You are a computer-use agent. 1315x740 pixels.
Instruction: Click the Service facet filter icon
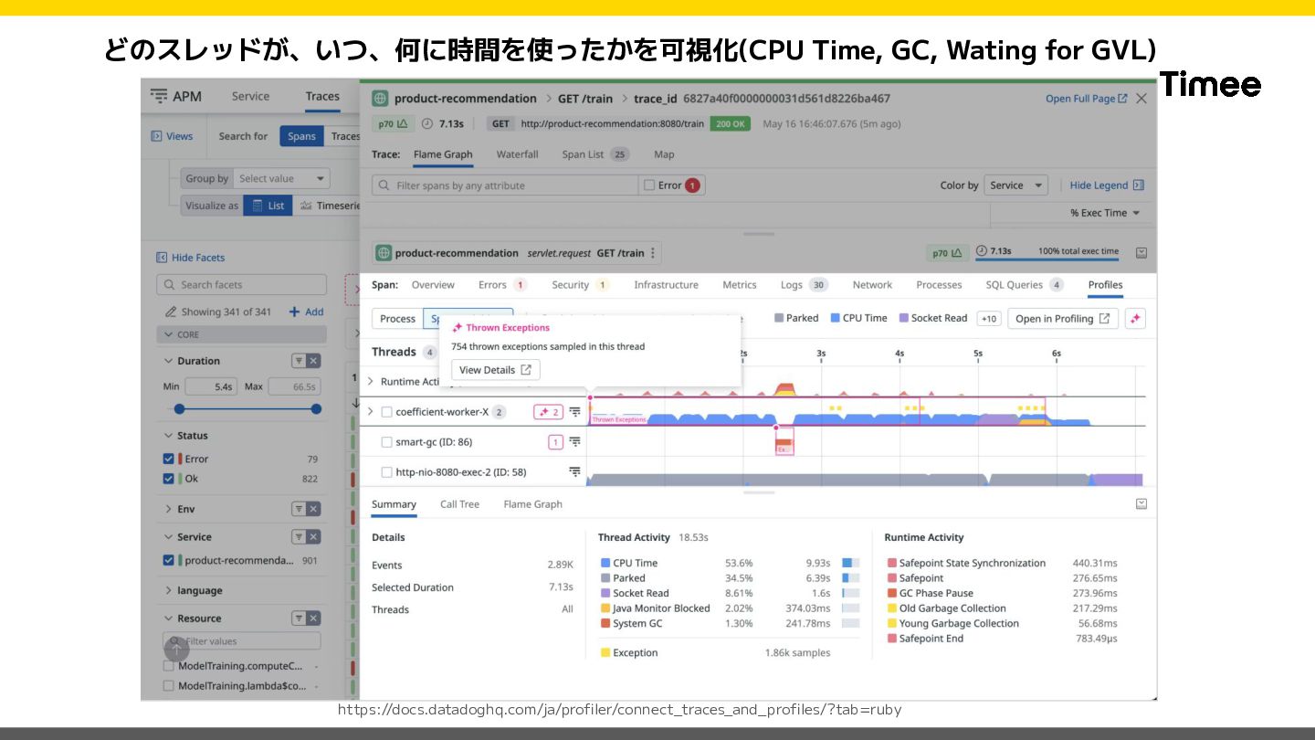coord(298,537)
